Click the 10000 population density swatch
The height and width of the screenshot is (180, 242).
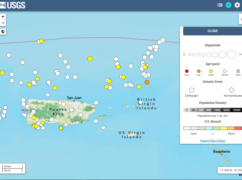(236, 110)
